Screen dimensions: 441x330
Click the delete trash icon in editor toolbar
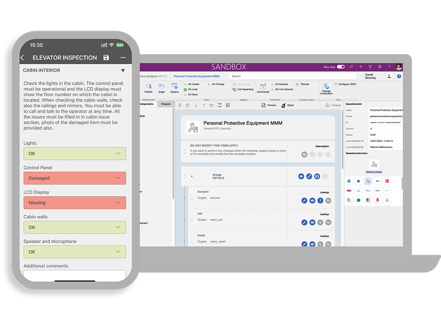click(180, 105)
